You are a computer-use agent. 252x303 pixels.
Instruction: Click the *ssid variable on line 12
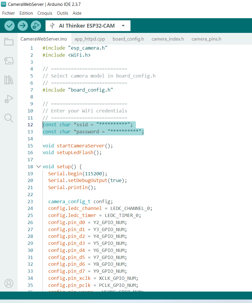(81, 125)
